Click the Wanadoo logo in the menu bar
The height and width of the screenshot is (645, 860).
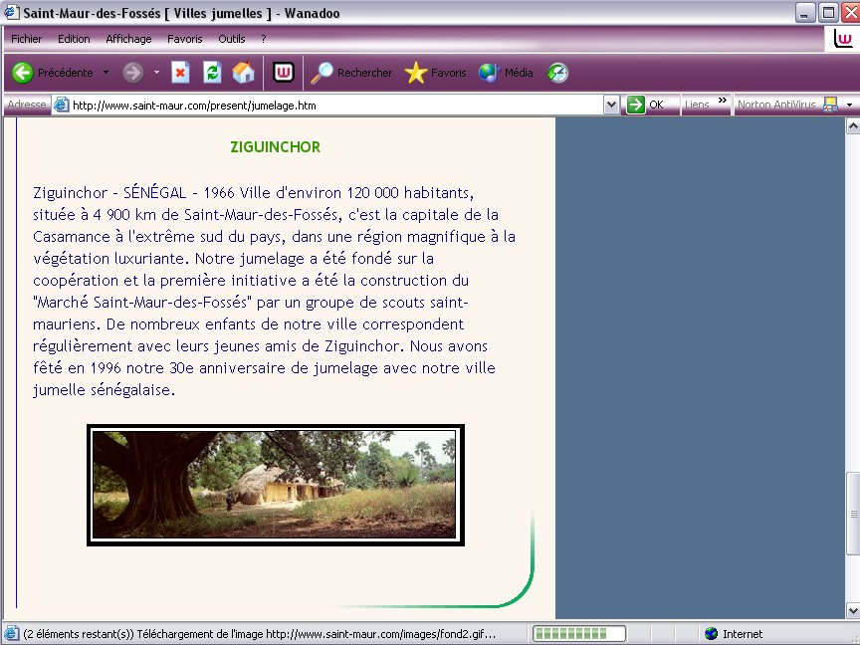click(x=843, y=39)
